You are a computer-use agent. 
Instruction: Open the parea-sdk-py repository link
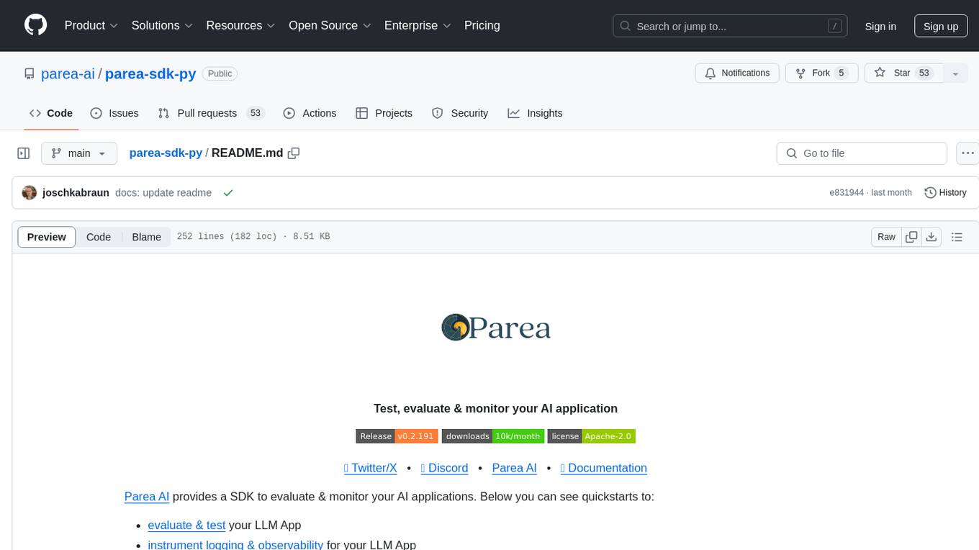(150, 73)
